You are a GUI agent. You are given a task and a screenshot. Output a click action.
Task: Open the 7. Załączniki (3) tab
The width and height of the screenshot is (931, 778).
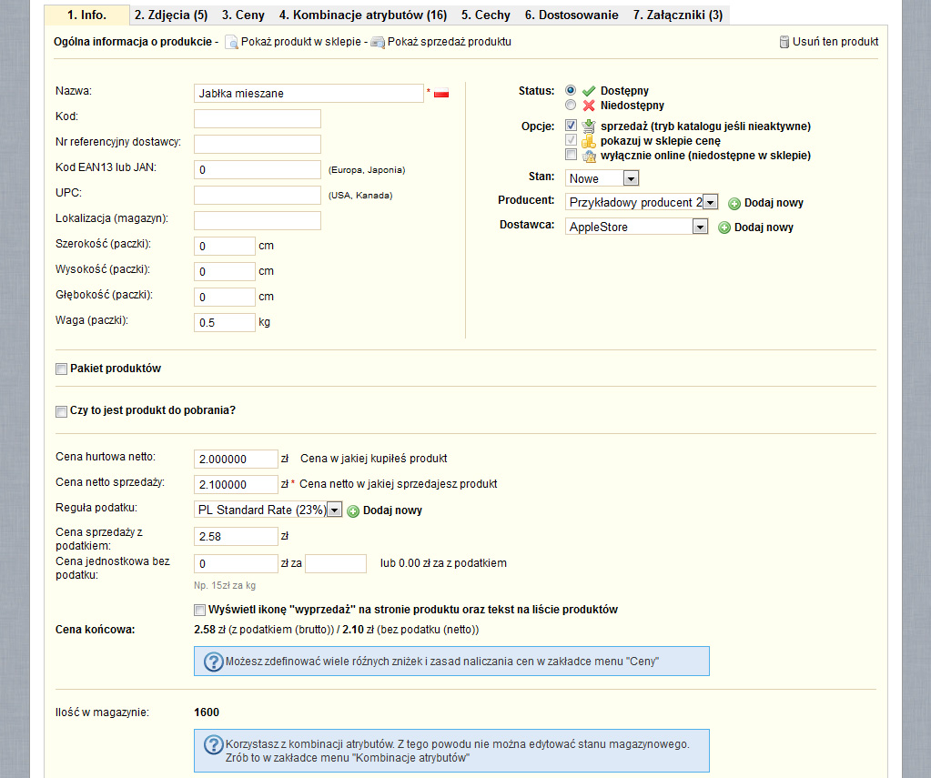(x=677, y=15)
